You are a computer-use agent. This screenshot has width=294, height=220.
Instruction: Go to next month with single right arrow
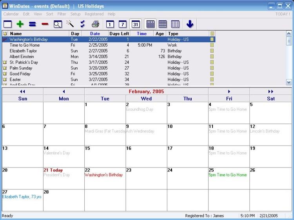pos(229,92)
